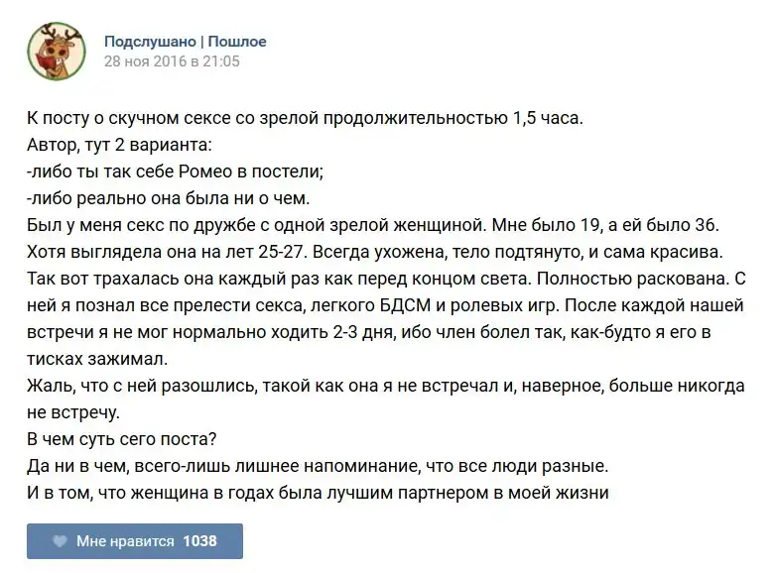Click the deer avatar of the community
This screenshot has width=776, height=573.
[56, 51]
